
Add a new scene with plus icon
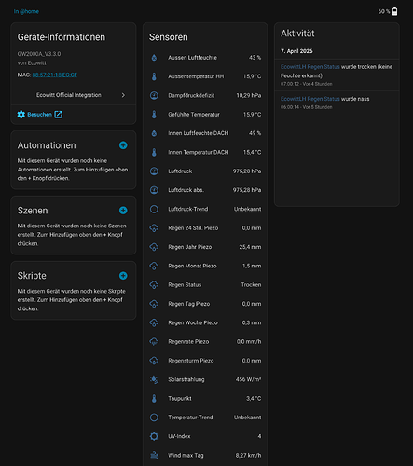(x=123, y=211)
